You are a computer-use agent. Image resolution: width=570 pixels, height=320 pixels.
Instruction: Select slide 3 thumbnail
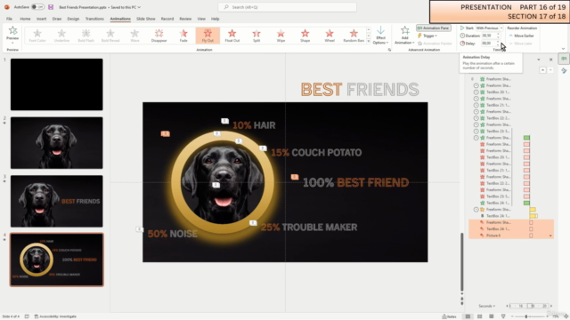[57, 201]
